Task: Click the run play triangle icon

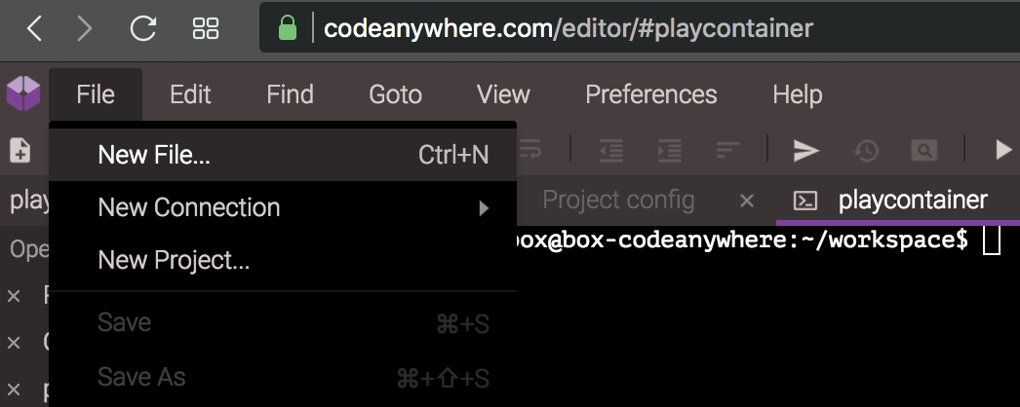Action: coord(1003,150)
